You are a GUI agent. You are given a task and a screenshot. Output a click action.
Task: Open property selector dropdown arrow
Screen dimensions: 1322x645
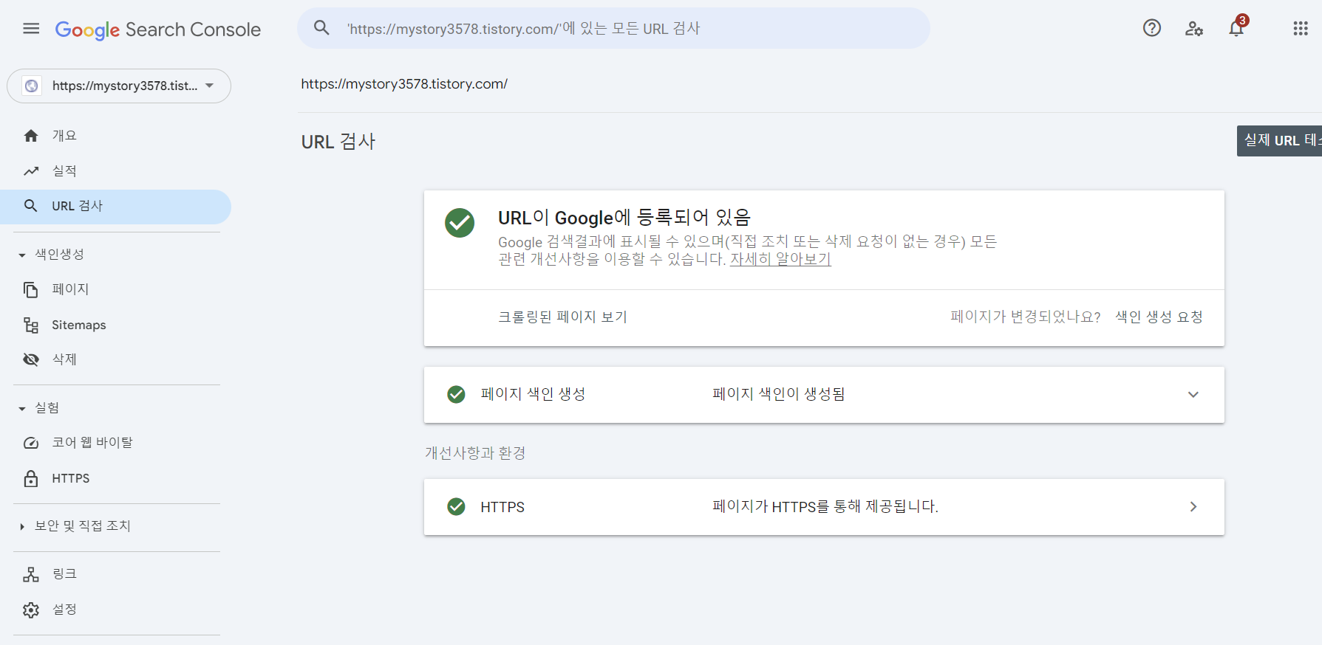coord(210,86)
